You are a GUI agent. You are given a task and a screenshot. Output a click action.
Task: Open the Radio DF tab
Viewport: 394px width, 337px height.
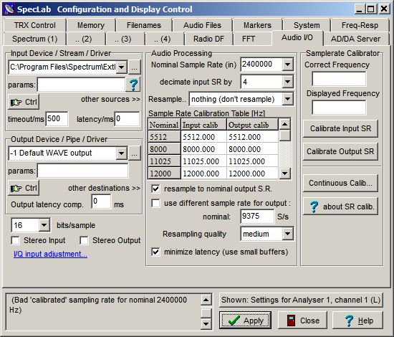click(x=208, y=39)
